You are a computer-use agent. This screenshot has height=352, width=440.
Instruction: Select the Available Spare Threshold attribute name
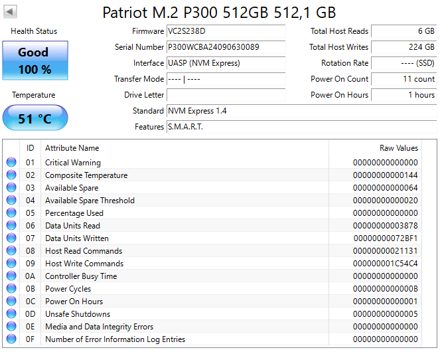click(x=90, y=201)
